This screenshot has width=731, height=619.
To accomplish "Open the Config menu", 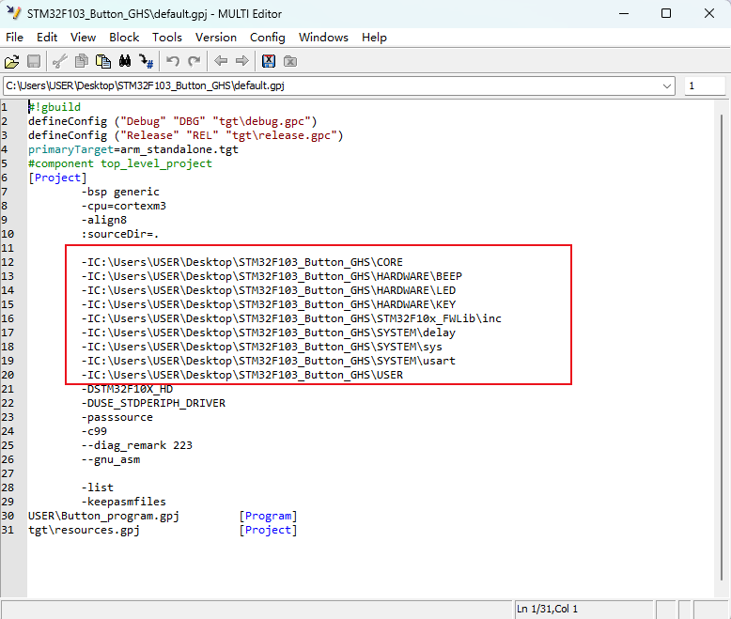I will point(268,38).
